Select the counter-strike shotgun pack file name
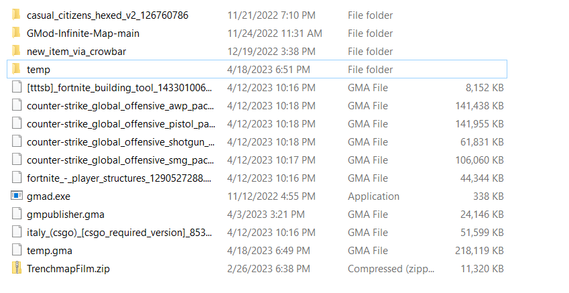Viewport: 569px width, 293px height. 121,142
